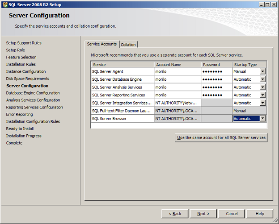Switch to the Collation tab

pos(128,45)
